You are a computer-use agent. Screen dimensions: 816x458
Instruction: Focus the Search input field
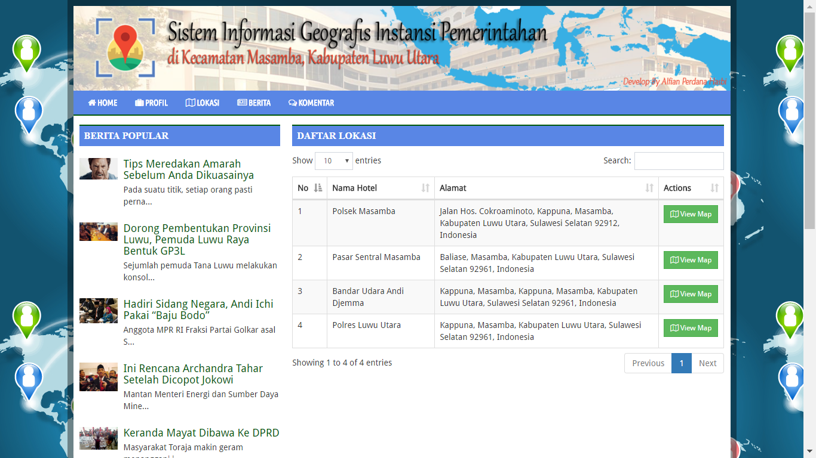pos(679,161)
